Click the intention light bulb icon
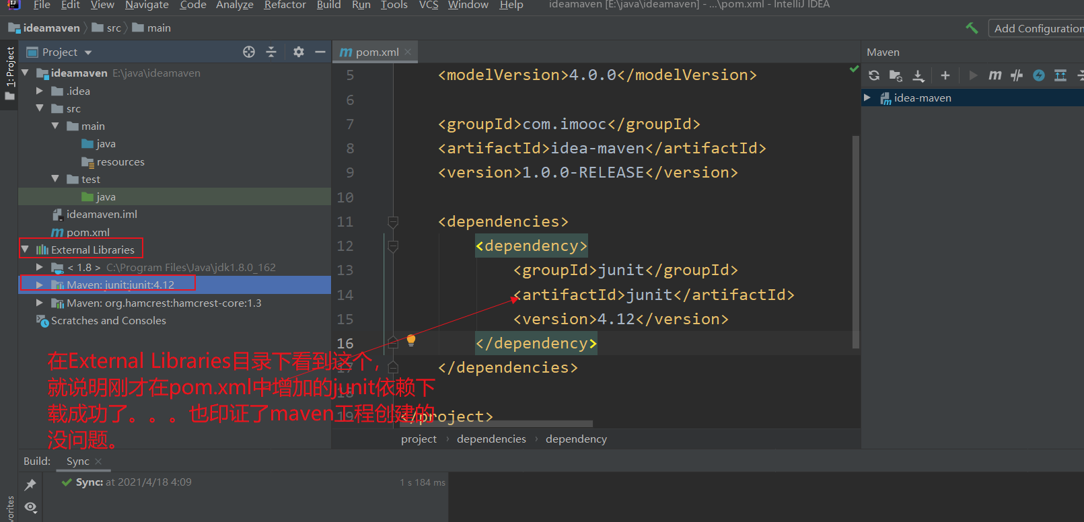Image resolution: width=1084 pixels, height=522 pixels. pyautogui.click(x=411, y=340)
